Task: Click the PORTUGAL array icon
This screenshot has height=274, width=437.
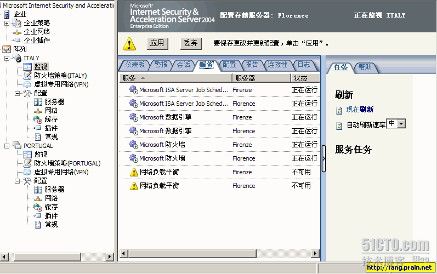Action: 16,146
